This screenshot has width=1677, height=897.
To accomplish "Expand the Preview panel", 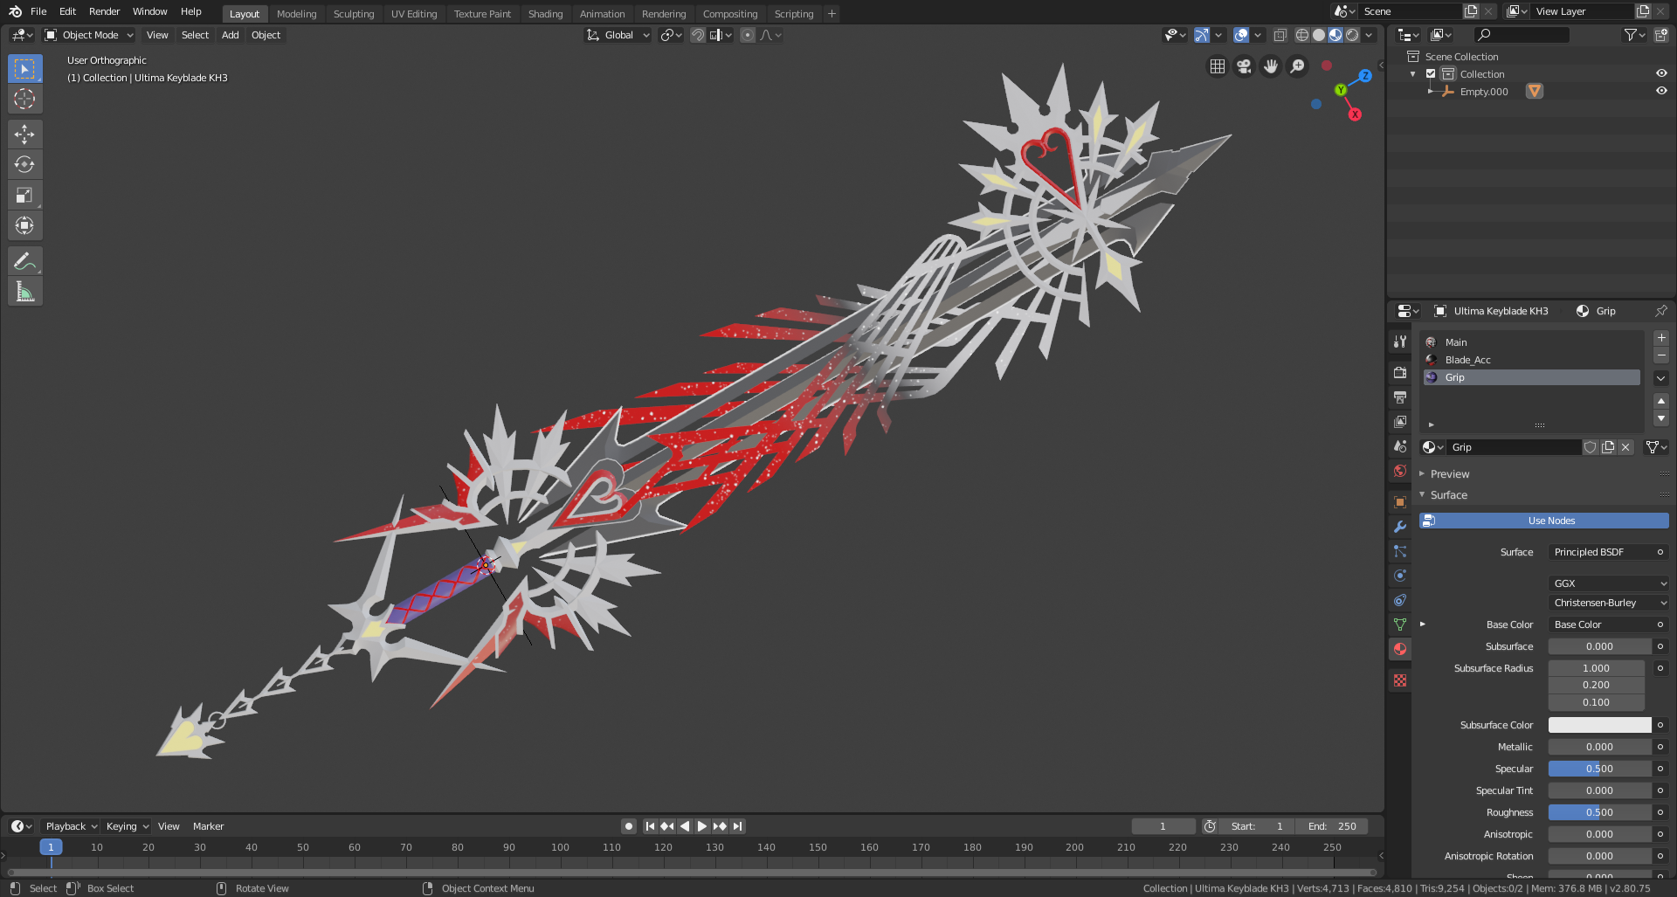I will [1450, 474].
